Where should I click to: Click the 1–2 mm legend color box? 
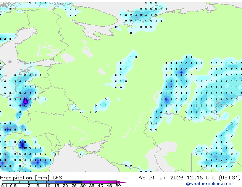point(24,182)
